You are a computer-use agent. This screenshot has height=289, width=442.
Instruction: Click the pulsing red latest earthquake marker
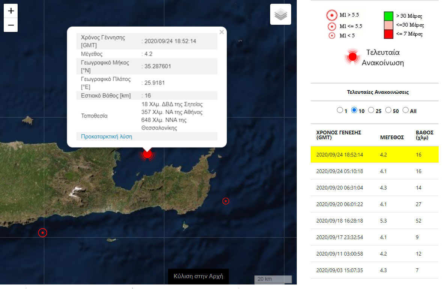[x=147, y=154]
